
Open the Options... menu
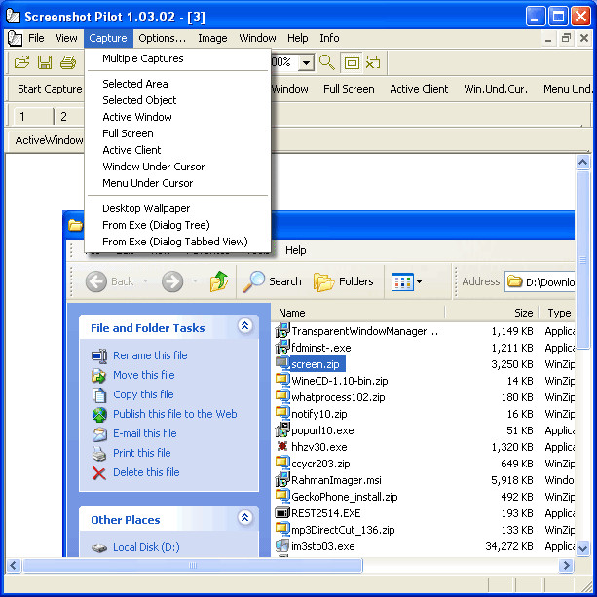(163, 38)
